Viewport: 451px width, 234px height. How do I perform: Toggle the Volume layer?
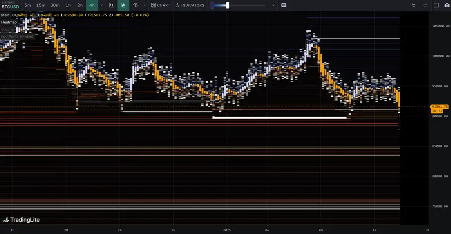pos(7,29)
